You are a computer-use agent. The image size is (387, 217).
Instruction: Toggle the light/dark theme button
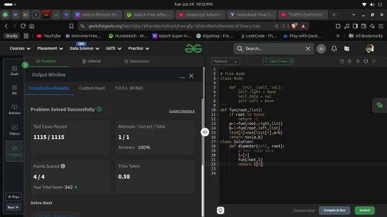[x=321, y=49]
